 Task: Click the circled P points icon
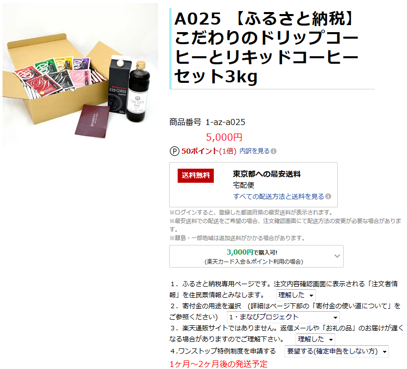(175, 151)
